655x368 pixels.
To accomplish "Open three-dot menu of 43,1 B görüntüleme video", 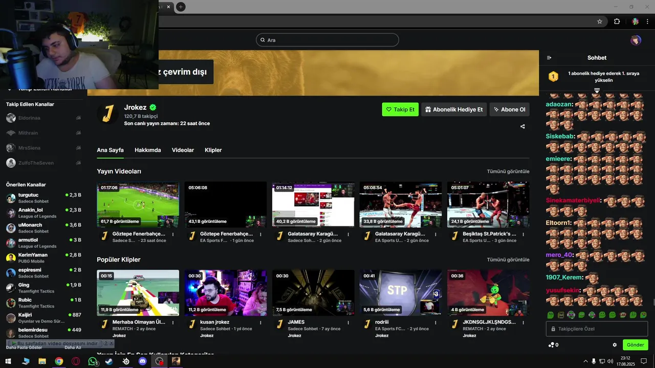I will 260,235.
